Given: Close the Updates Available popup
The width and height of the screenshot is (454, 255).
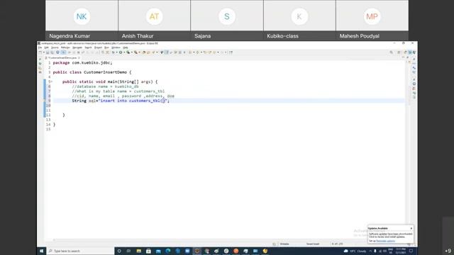Looking at the screenshot, I should click(x=411, y=228).
